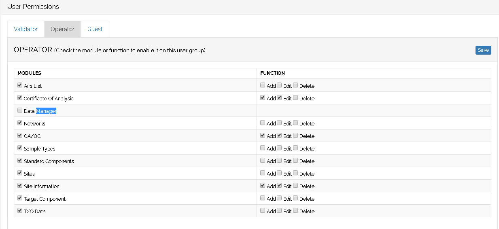Check Delete for Certificate Of Analysis
499x229 pixels.
point(295,98)
